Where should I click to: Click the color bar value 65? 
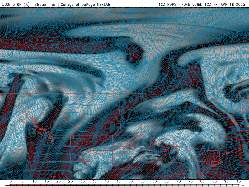point(167,181)
